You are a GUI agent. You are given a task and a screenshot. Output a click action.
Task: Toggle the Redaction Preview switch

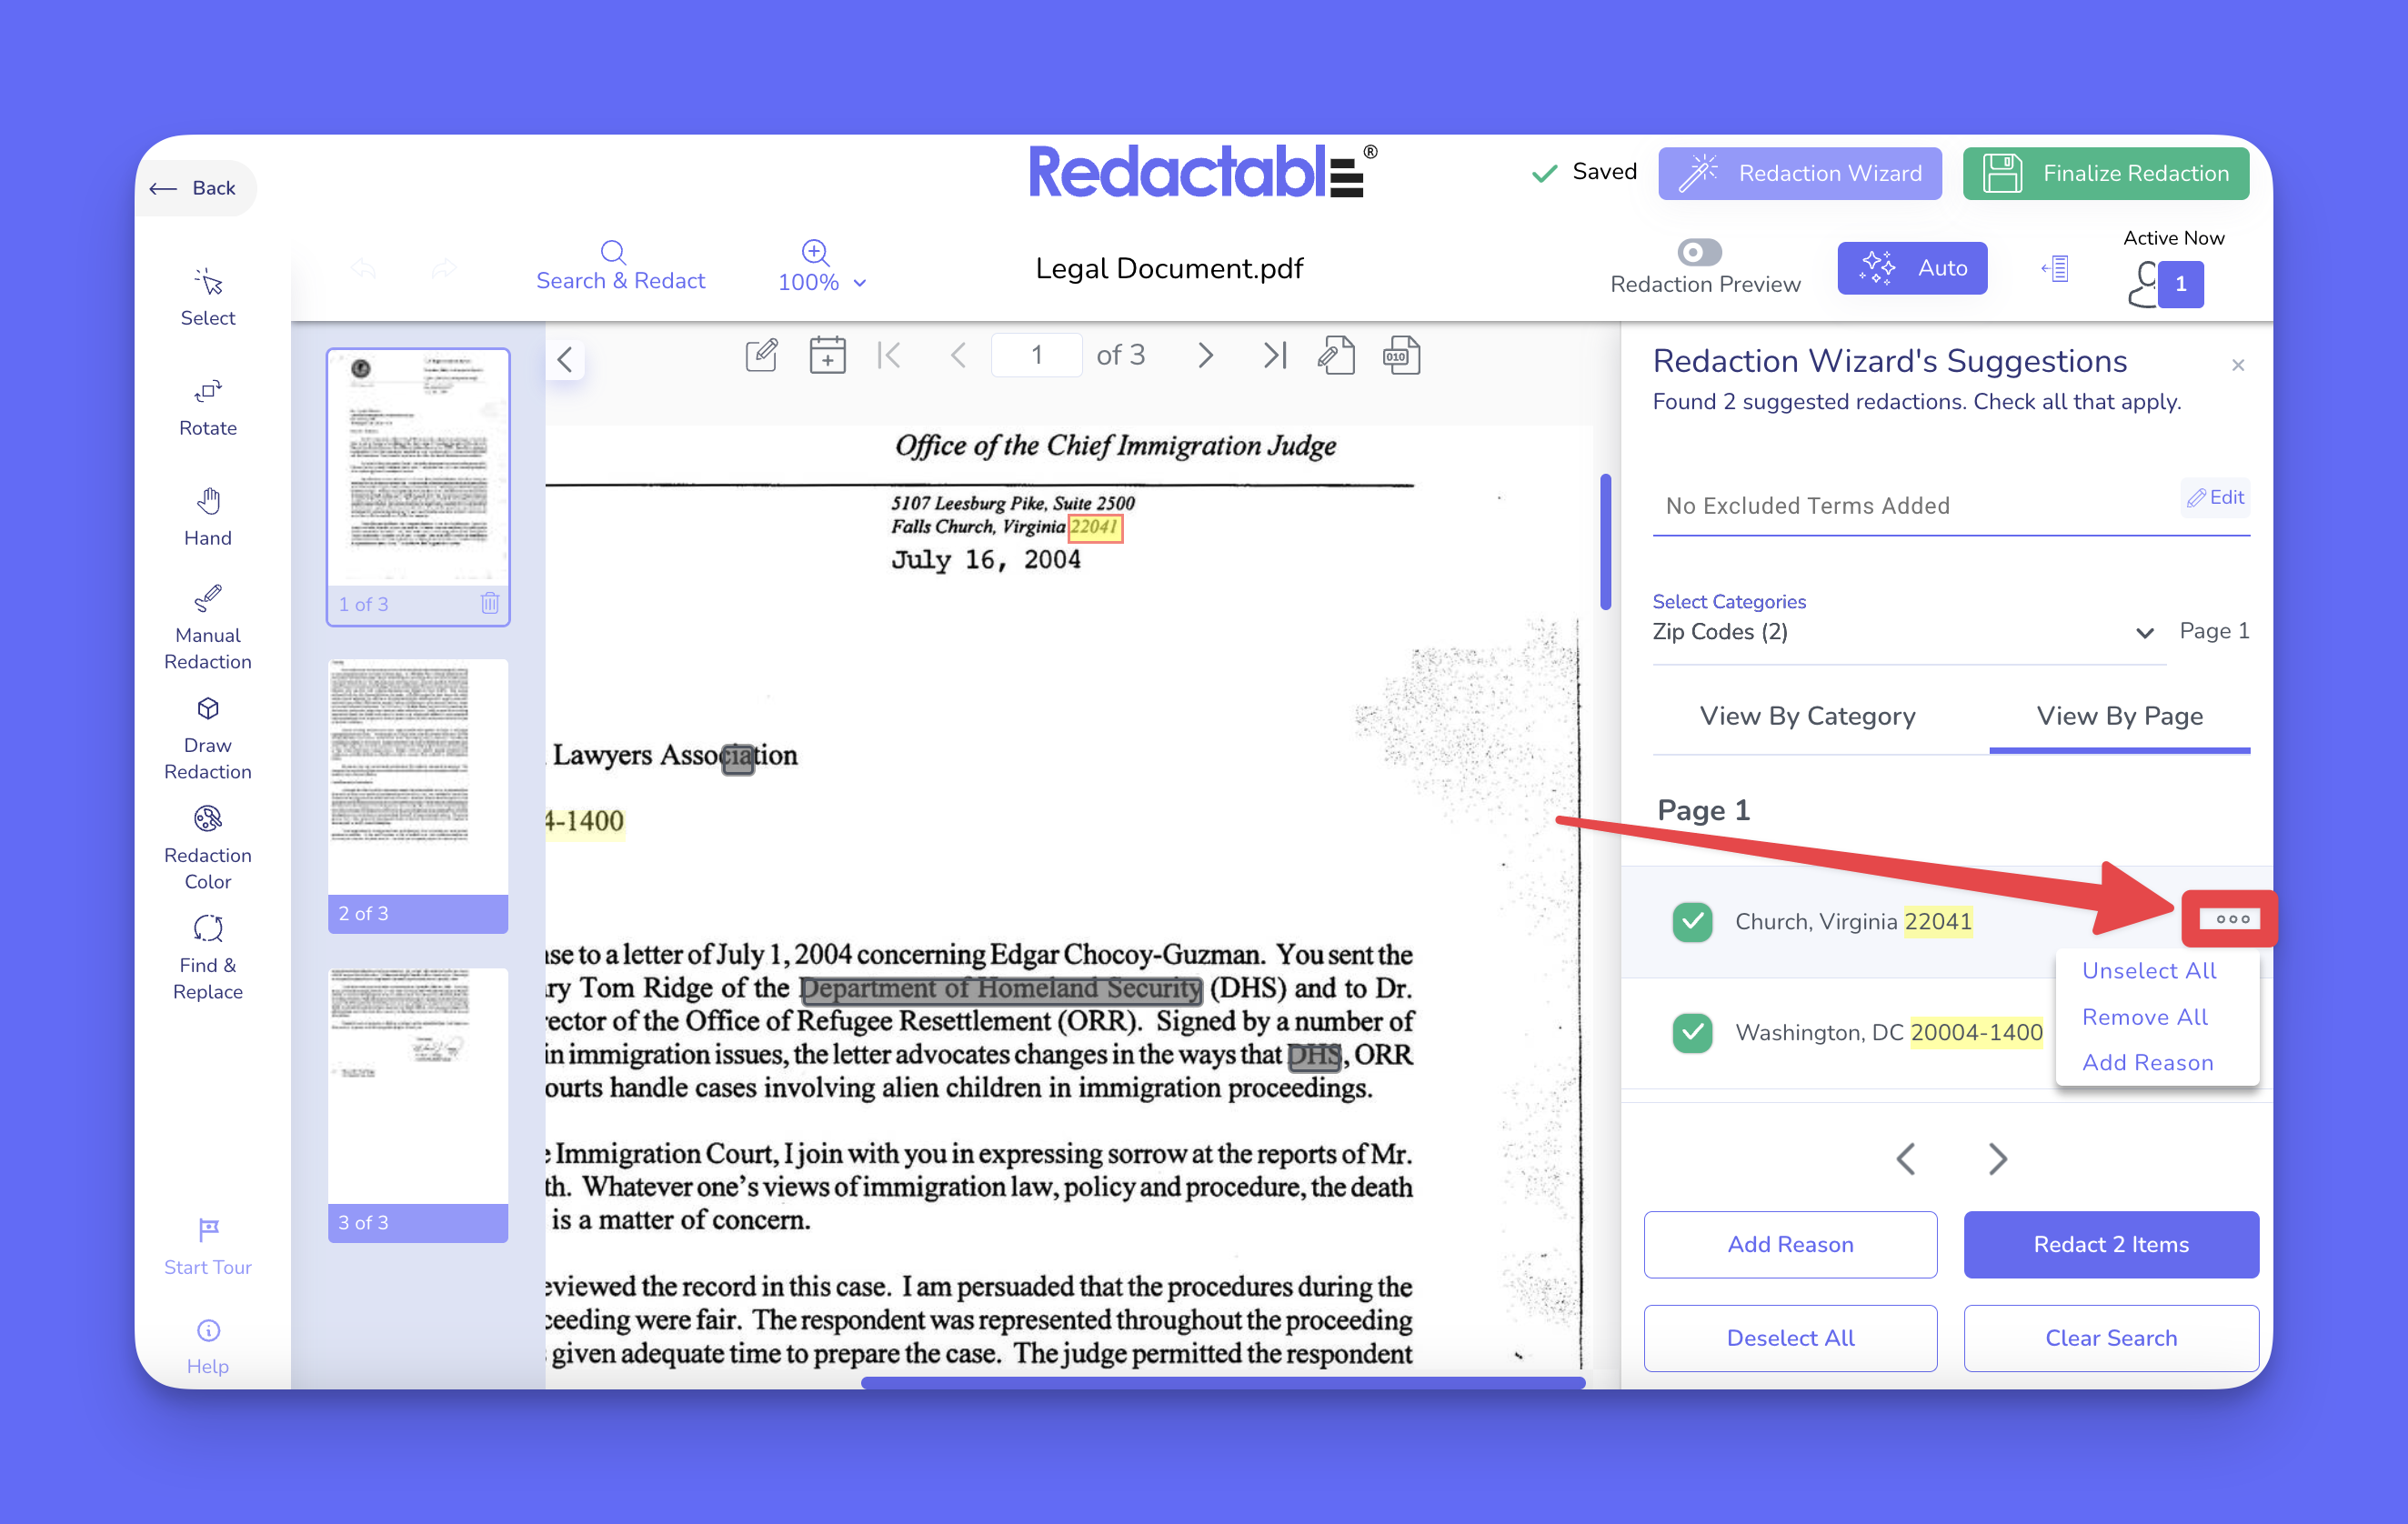(1699, 251)
